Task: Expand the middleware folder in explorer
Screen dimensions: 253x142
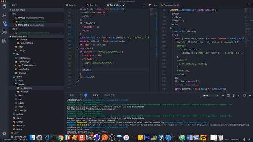Action: (x=36, y=58)
